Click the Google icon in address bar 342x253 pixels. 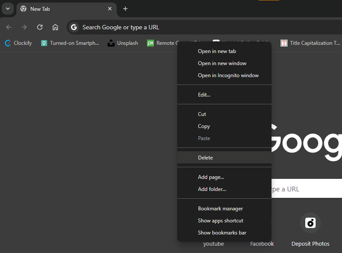tap(74, 27)
